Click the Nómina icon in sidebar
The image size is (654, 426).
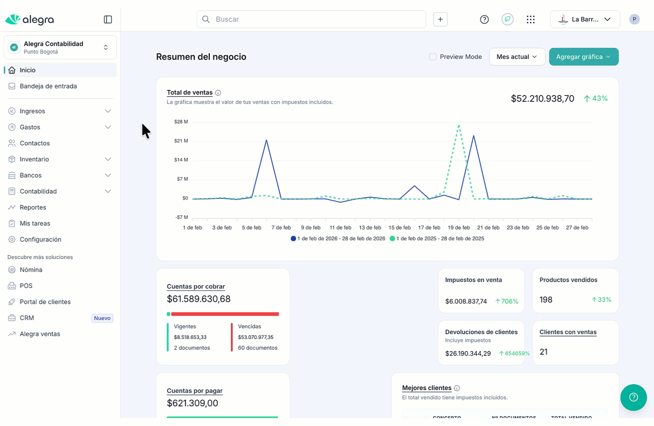tap(12, 270)
